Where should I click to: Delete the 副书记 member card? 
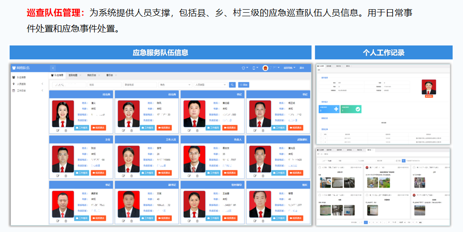coord(131,221)
